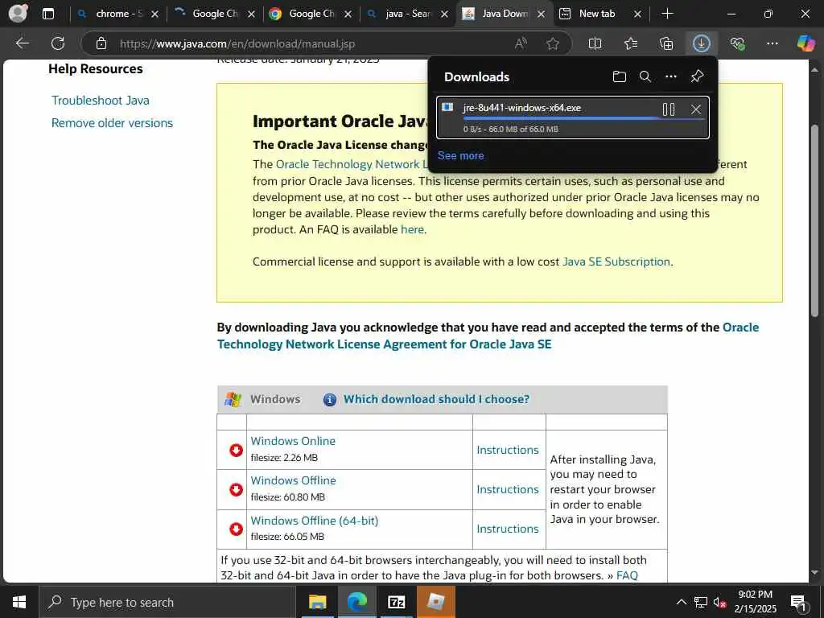Open the tab actions menu icon
This screenshot has width=824, height=618.
(x=47, y=14)
